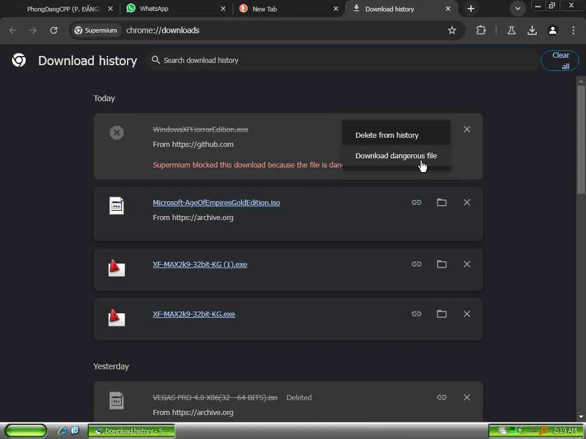This screenshot has height=439, width=586.
Task: Click the Download history taskbar button
Action: coord(132,431)
